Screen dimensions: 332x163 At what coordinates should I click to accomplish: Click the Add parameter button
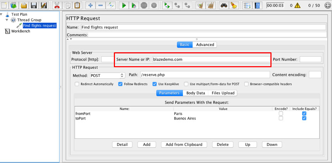click(147, 144)
